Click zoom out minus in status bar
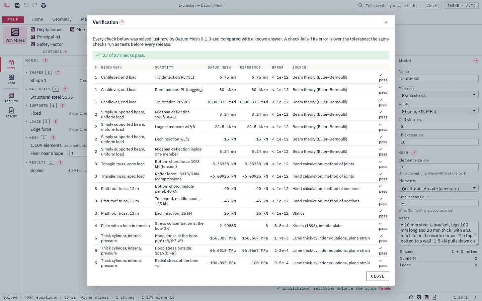 (x=446, y=297)
